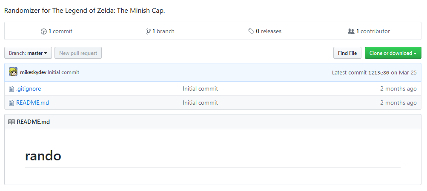The width and height of the screenshot is (427, 191).
Task: Click the .gitignore file icon
Action: pyautogui.click(x=11, y=89)
